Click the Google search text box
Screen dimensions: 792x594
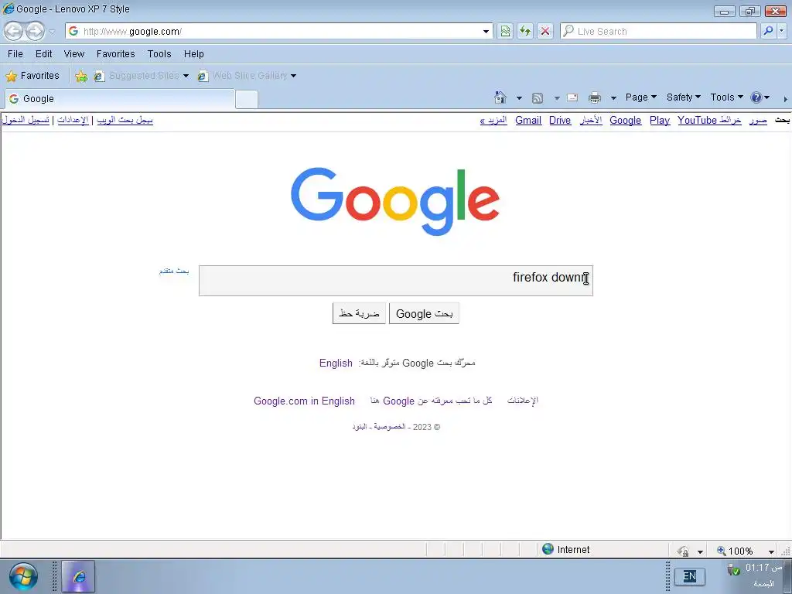tap(395, 281)
